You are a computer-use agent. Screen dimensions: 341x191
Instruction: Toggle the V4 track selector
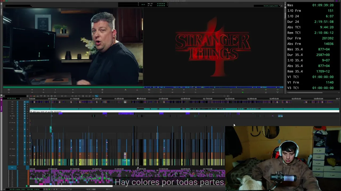[x=12, y=142]
